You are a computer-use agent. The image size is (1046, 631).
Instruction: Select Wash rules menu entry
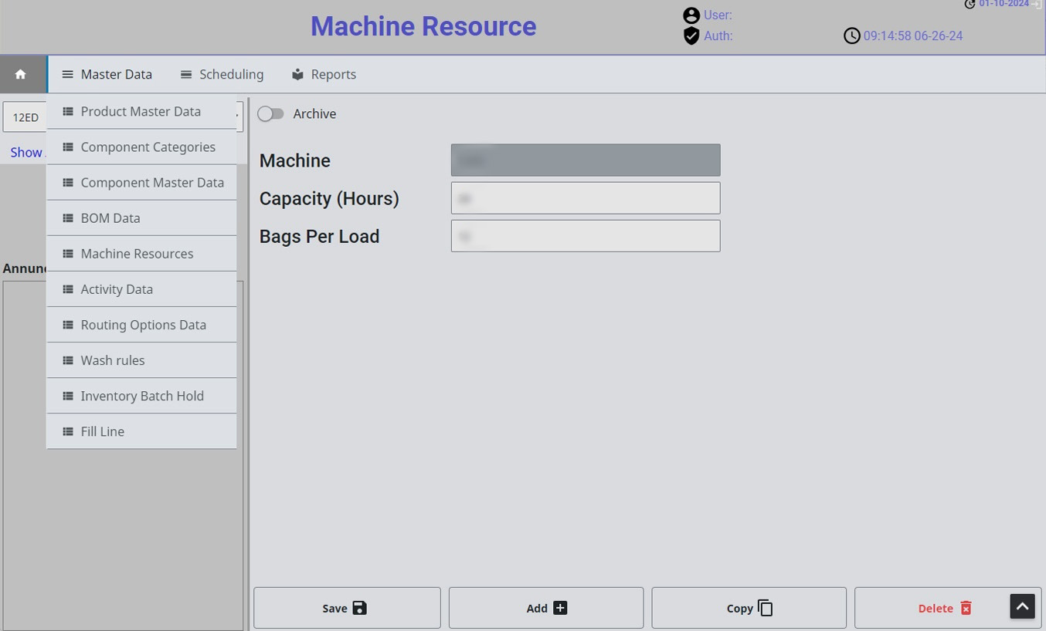(x=141, y=360)
